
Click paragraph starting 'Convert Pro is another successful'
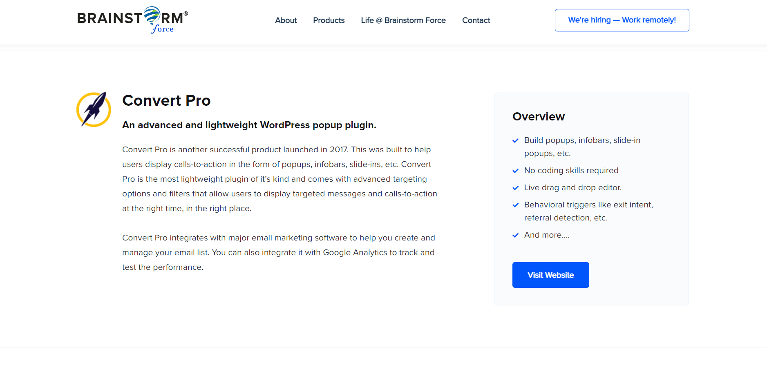click(x=280, y=179)
